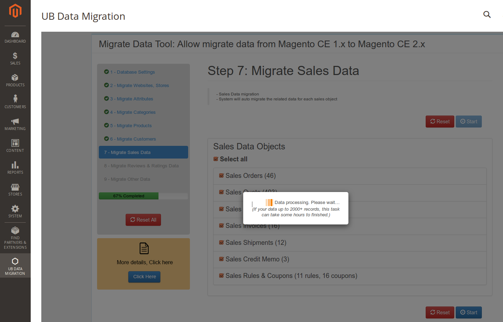Screen dimensions: 503x322
Task: Open the System gear icon menu
Action: tap(15, 209)
